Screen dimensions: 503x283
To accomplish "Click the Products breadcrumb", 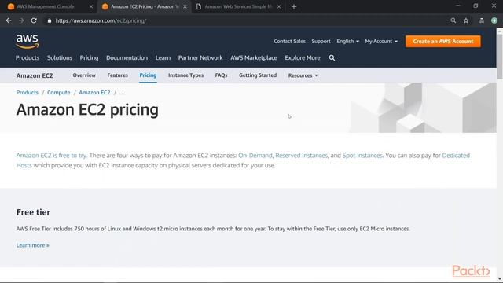I will (x=28, y=93).
